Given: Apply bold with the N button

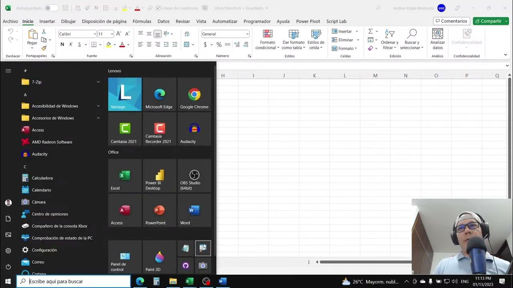Looking at the screenshot, I should pos(62,44).
